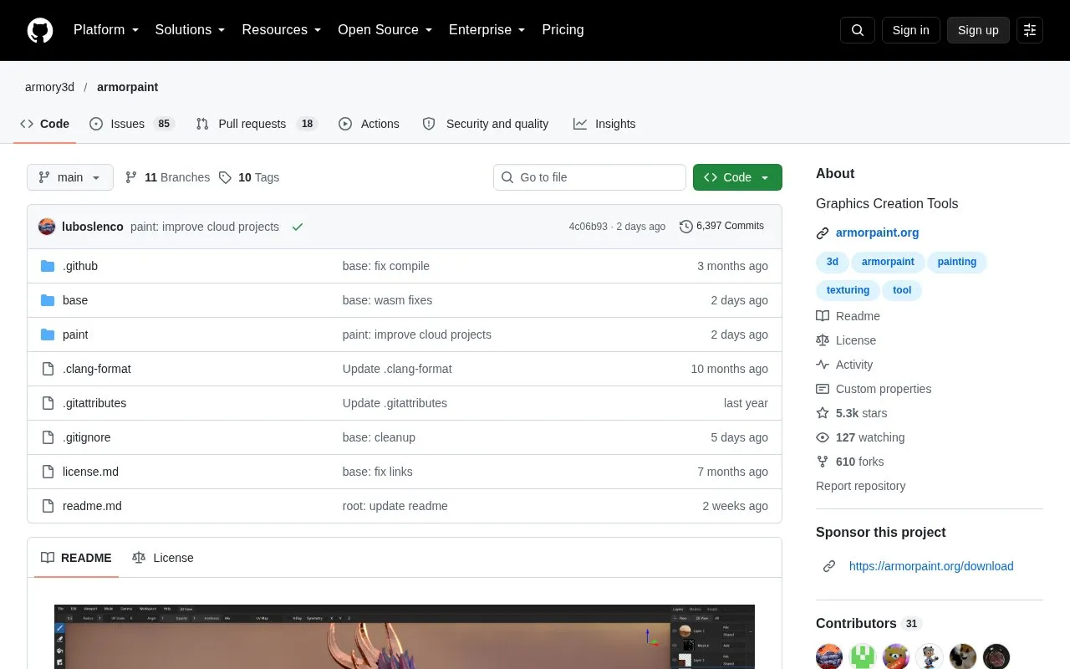This screenshot has width=1070, height=669.
Task: Click the link icon beside armorpaint.org
Action: pos(823,233)
